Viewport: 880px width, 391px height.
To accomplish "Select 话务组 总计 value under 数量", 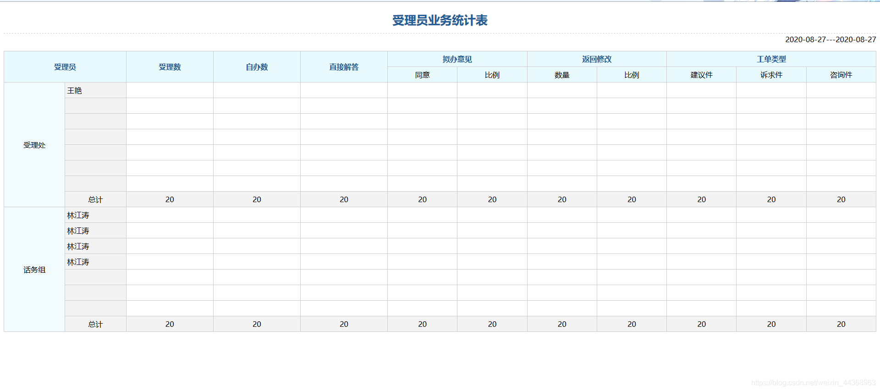I will 562,324.
